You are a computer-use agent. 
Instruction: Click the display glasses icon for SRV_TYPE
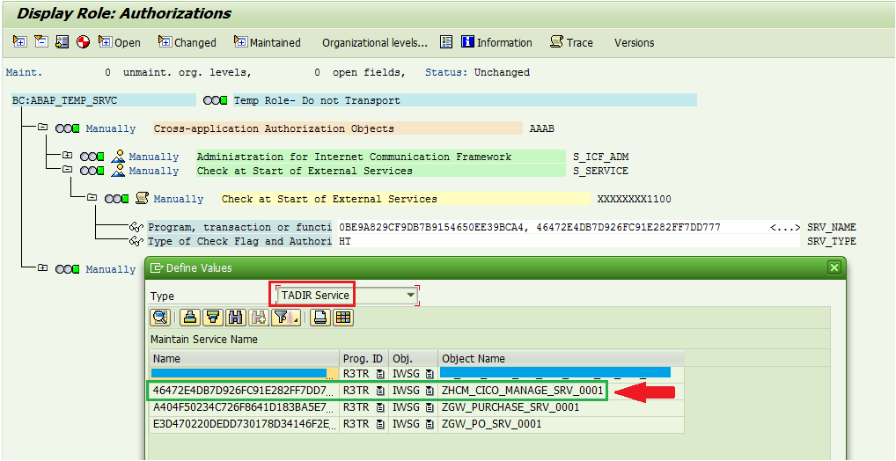click(136, 241)
